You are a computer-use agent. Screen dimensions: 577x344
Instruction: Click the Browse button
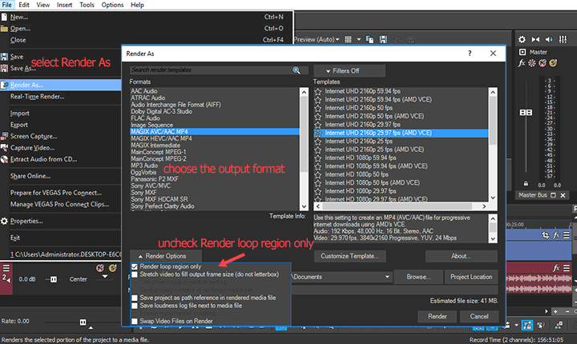(418, 277)
